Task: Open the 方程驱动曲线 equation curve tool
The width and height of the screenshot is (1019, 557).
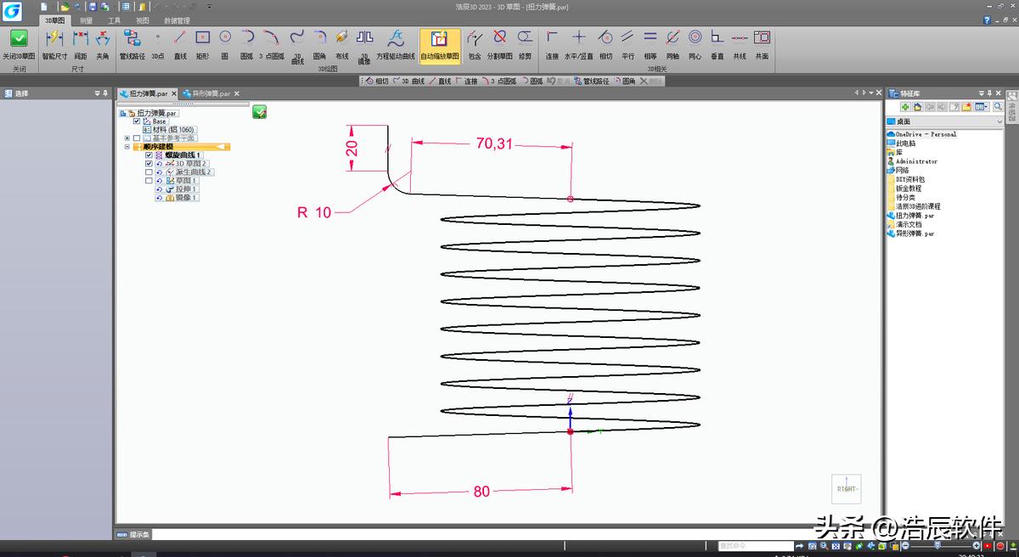Action: point(397,44)
